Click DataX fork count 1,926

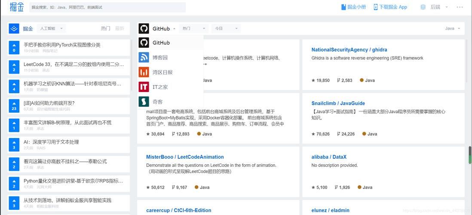(342, 187)
